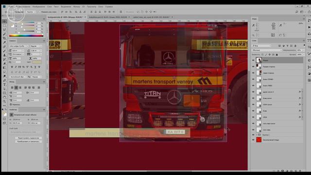Open the Файл menu

(11, 6)
